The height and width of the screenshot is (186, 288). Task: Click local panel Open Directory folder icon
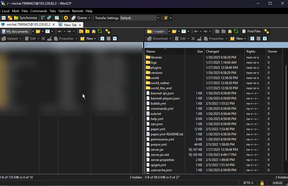tap(38, 31)
